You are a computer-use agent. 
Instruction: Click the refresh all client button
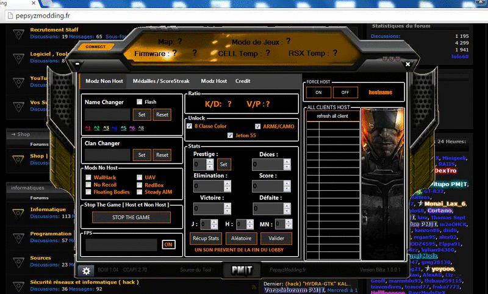pyautogui.click(x=332, y=116)
